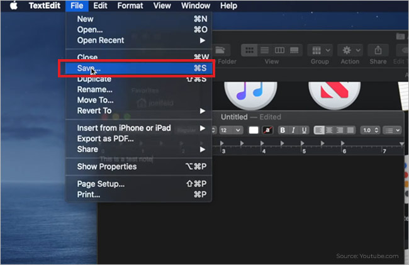The width and height of the screenshot is (409, 265).
Task: Select the News app icon in Finder
Action: pos(334,94)
